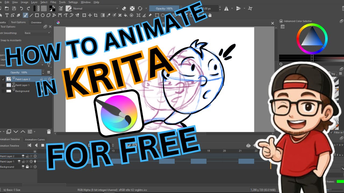Unlock the Background layer in timeline
Image resolution: width=344 pixels, height=193 pixels.
tap(27, 167)
